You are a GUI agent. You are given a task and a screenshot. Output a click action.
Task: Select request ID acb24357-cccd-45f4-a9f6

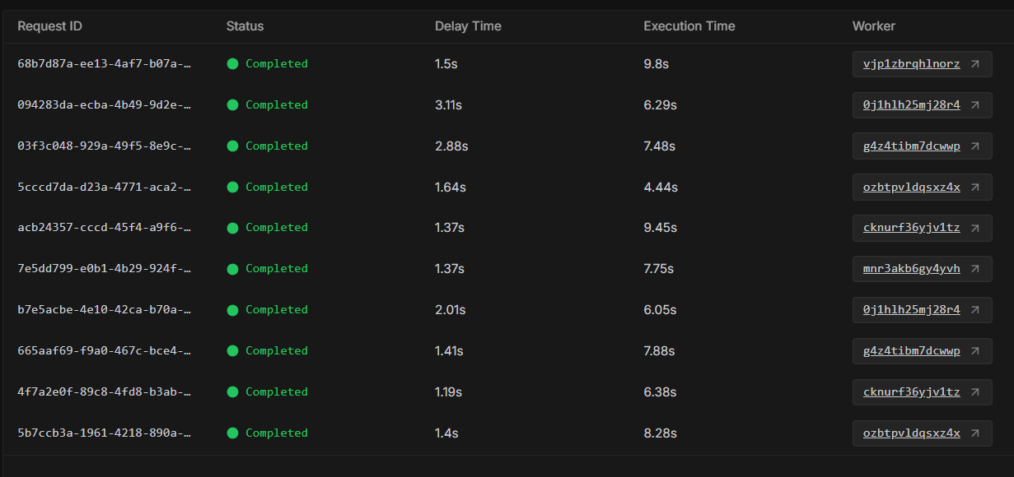[104, 228]
